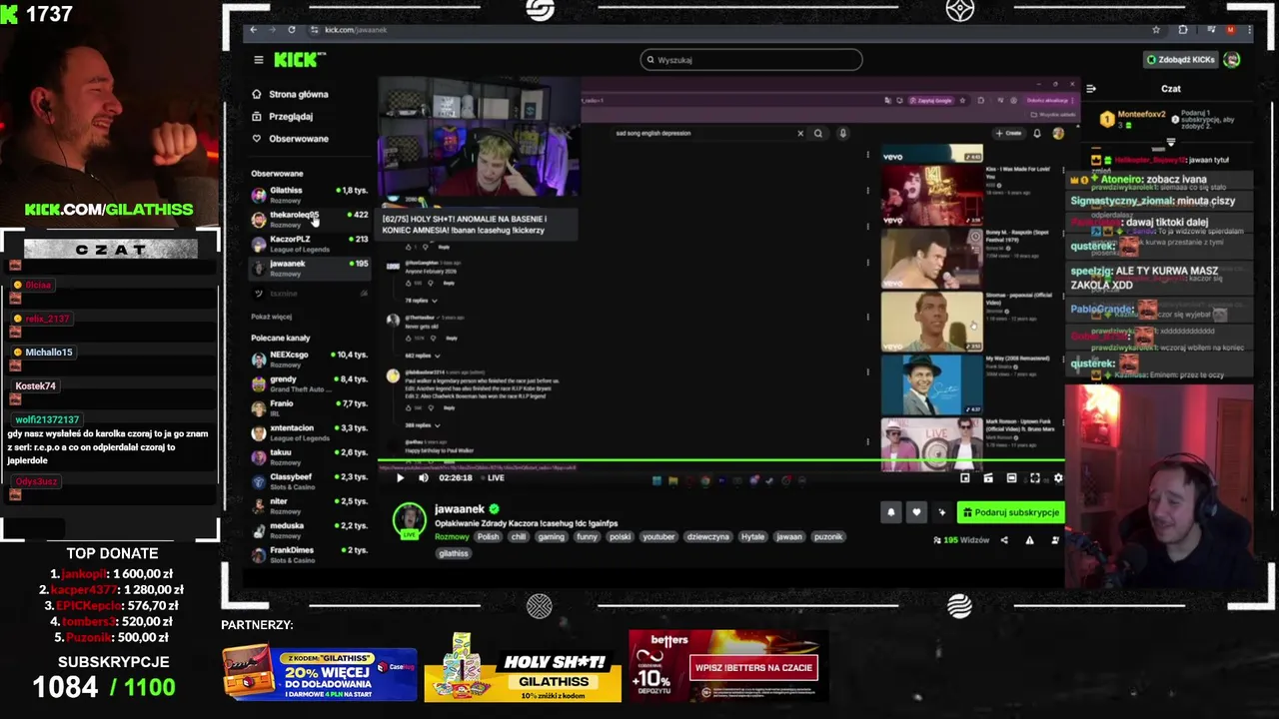
Task: Play the jawaanek stream
Action: click(400, 478)
